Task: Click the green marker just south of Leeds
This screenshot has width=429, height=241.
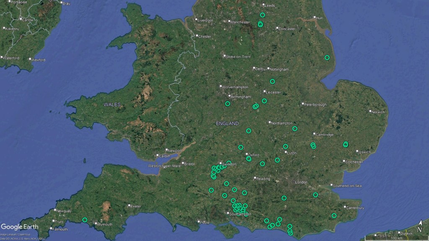Action: pos(262,15)
